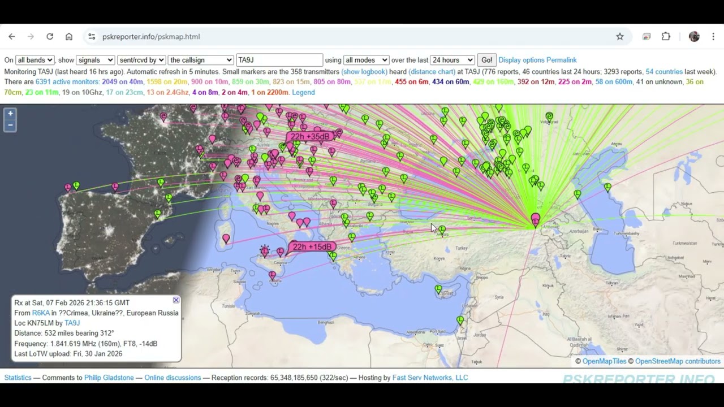Open the Fast Serv Networks, LLC link
This screenshot has height=407, width=724.
click(x=430, y=378)
